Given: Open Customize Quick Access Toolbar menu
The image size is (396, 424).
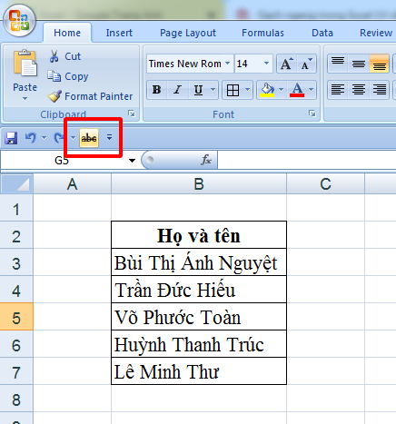Looking at the screenshot, I should point(109,138).
